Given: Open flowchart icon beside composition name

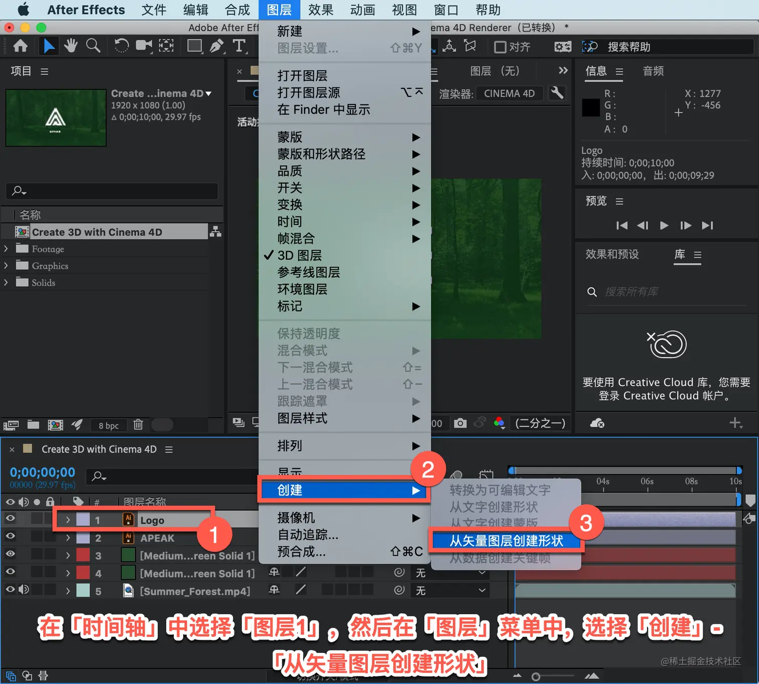Looking at the screenshot, I should pyautogui.click(x=215, y=232).
